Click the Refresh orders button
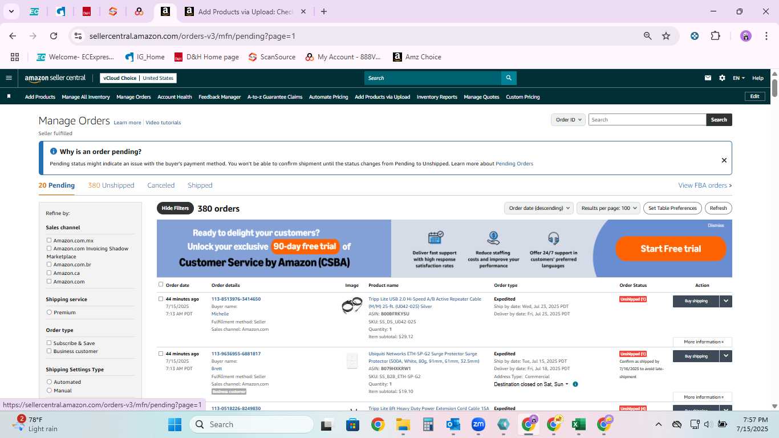The image size is (779, 438). click(719, 208)
